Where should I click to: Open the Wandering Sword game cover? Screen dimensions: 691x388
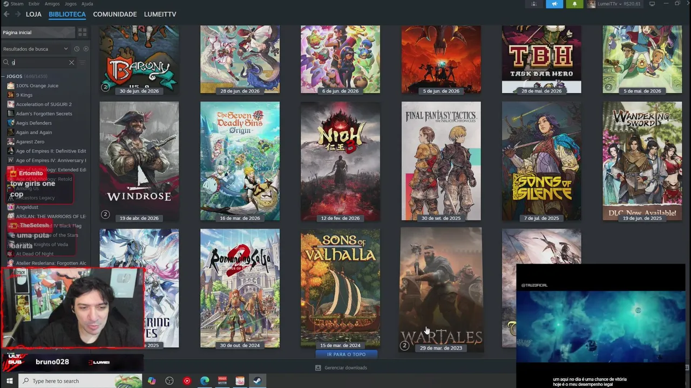[642, 161]
